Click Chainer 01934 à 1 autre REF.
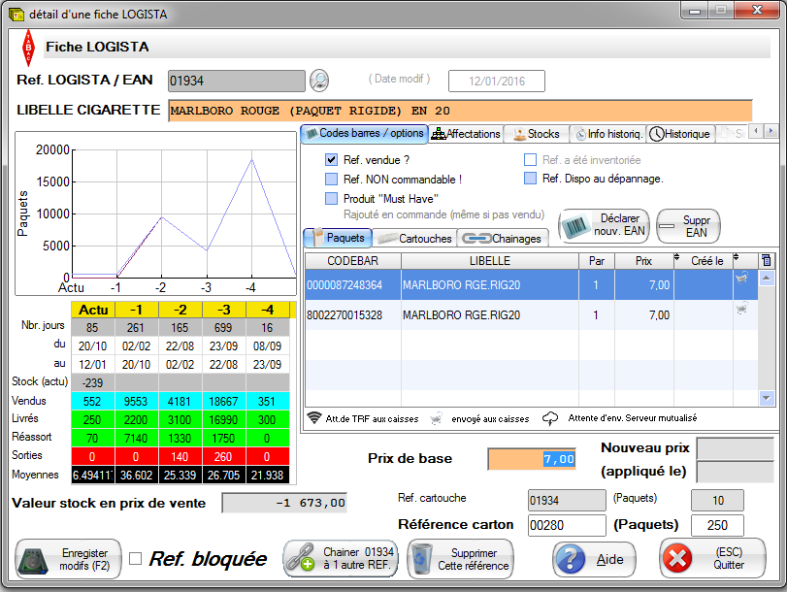This screenshot has width=787, height=592. 339,559
